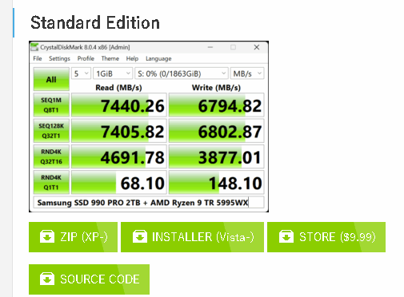Download the SOURCE CODE
404x297 pixels.
click(x=89, y=279)
